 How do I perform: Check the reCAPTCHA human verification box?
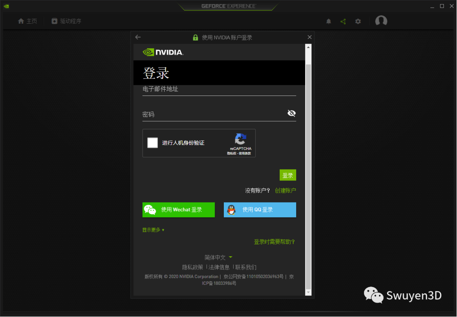[152, 142]
